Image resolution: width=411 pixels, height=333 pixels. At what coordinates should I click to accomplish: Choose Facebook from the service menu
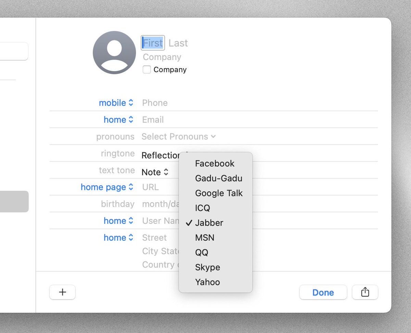(215, 163)
